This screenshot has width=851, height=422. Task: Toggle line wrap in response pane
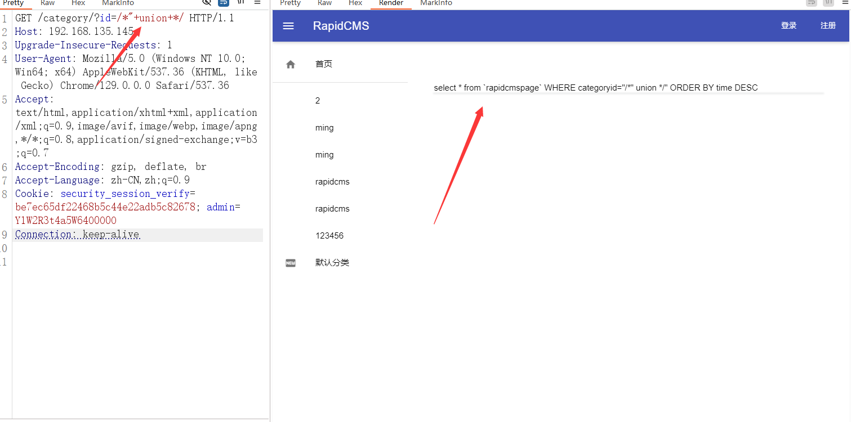pos(812,2)
